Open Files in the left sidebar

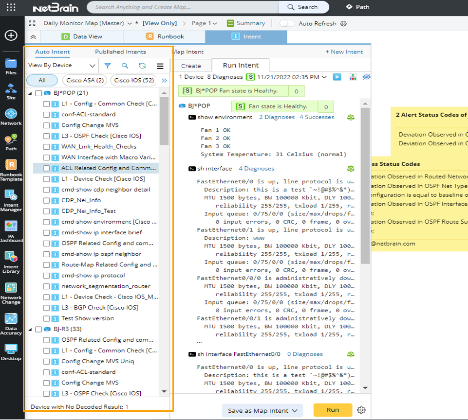click(x=11, y=67)
